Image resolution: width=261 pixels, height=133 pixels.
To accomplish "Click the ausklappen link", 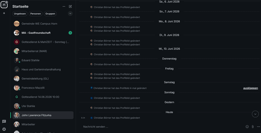I will pyautogui.click(x=250, y=88).
